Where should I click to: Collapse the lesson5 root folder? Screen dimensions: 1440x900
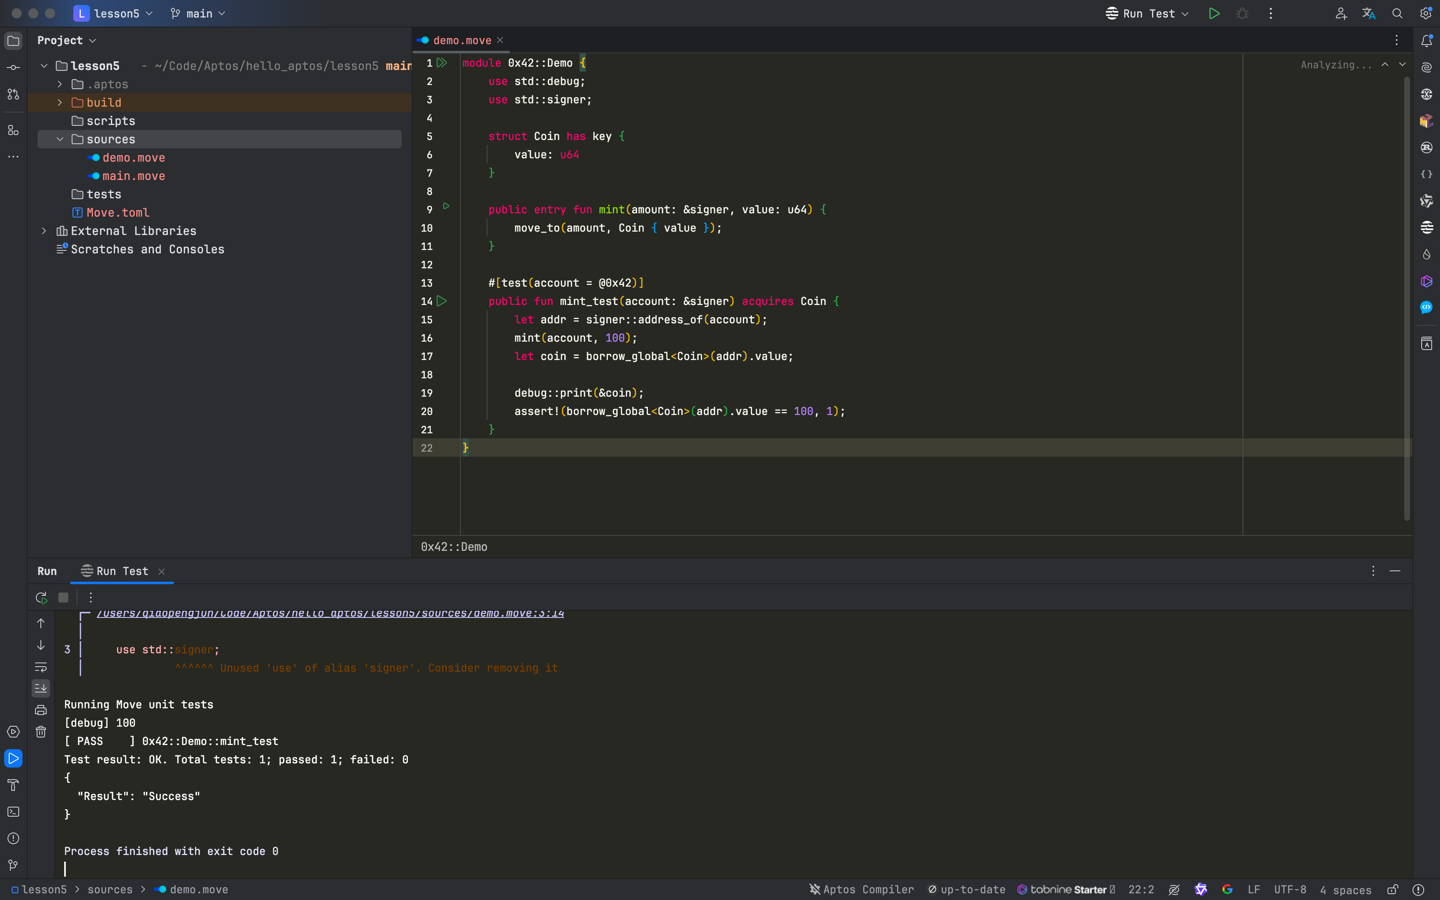click(x=44, y=65)
